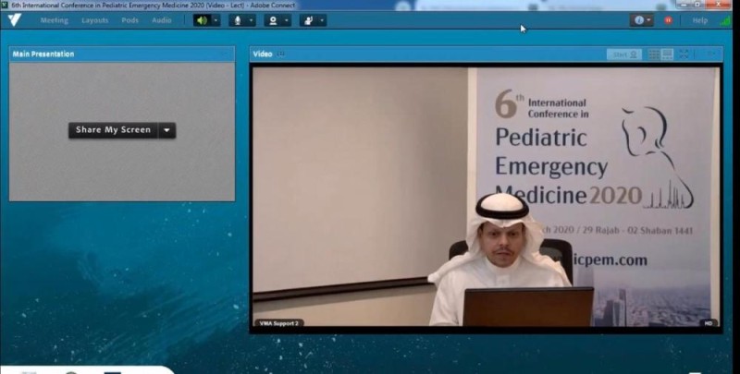Click the green connection status bars
This screenshot has width=740, height=374.
724,20
